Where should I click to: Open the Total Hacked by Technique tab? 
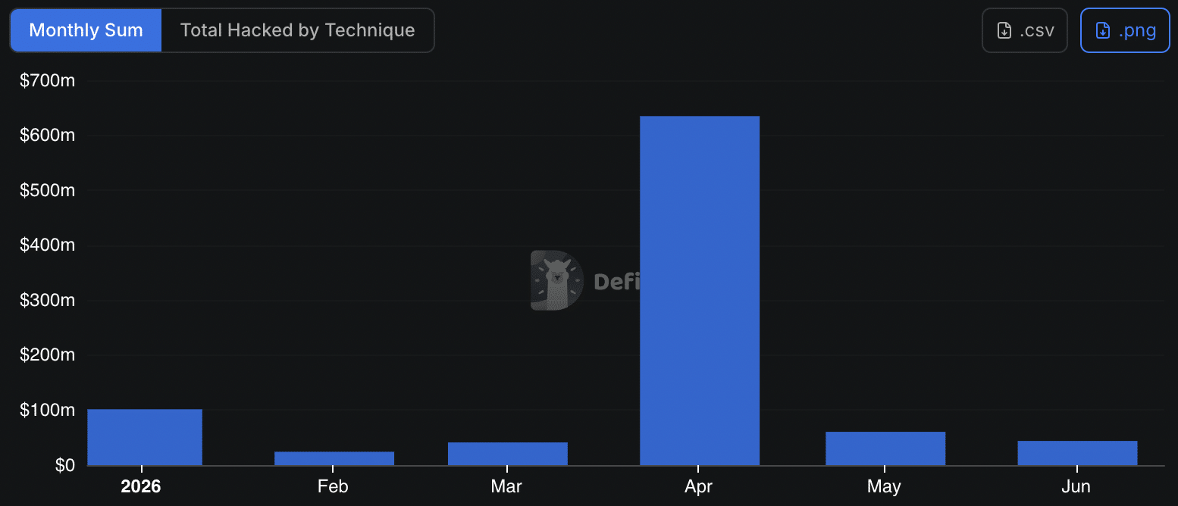click(297, 30)
